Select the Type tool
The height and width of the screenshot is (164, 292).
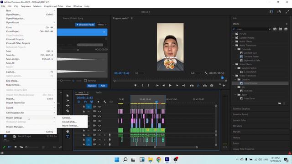pyautogui.click(x=68, y=136)
